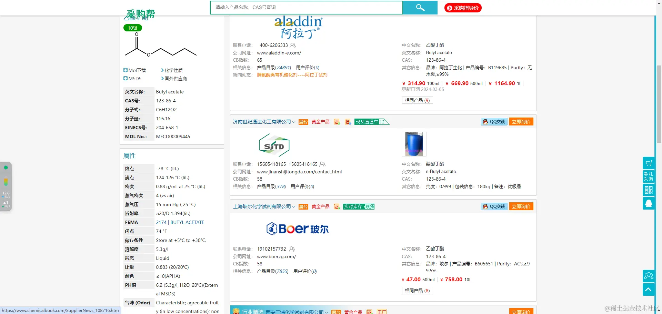Open the SJTD company logo
Screen dimensions: 662x314
click(x=274, y=145)
